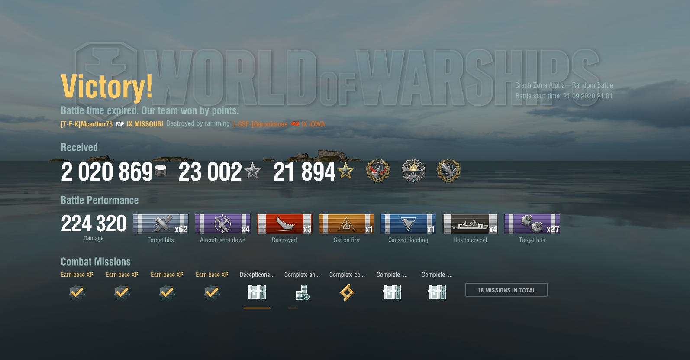Screen dimensions: 690x360
Task: Click the Caused flooding ribbon
Action: tap(408, 224)
